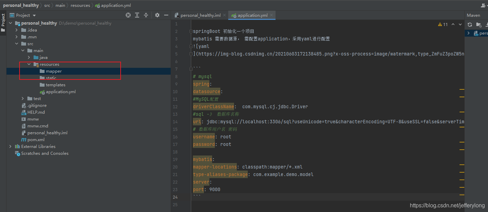Click the External Libraries bar-chart icon

click(17, 147)
